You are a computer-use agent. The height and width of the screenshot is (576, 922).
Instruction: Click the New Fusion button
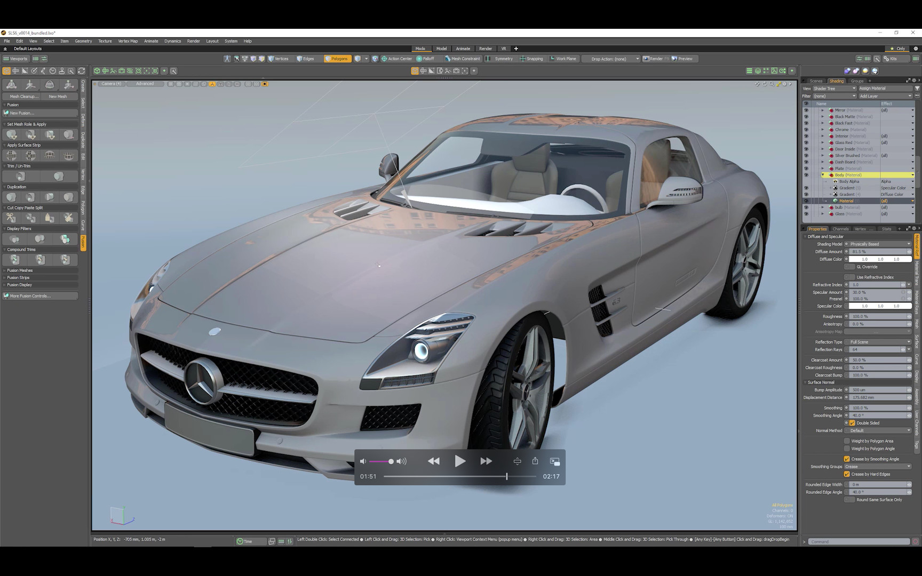click(41, 113)
